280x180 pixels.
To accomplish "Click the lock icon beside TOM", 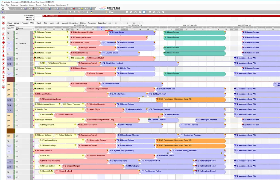I will (x=106, y=12).
